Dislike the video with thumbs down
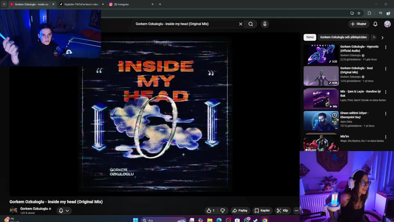 (x=223, y=211)
